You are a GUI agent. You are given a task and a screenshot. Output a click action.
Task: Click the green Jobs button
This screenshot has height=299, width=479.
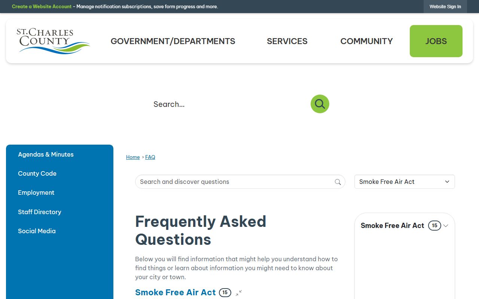point(436,41)
